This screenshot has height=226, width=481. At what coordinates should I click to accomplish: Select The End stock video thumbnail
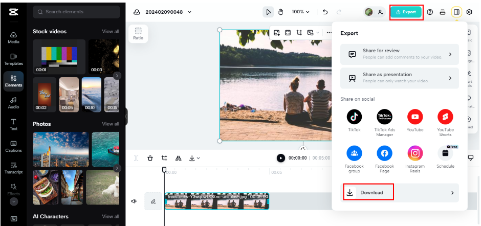pyautogui.click(x=45, y=95)
